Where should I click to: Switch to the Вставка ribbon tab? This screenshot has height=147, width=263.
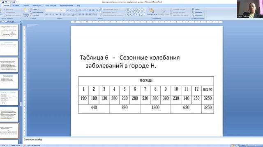click(x=16, y=5)
